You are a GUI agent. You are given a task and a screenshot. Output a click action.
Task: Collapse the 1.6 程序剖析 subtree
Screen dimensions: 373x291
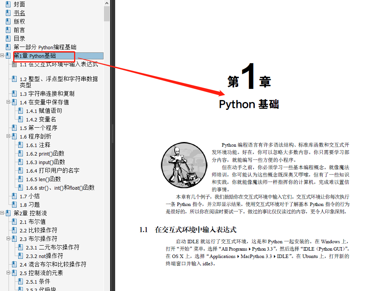9,136
